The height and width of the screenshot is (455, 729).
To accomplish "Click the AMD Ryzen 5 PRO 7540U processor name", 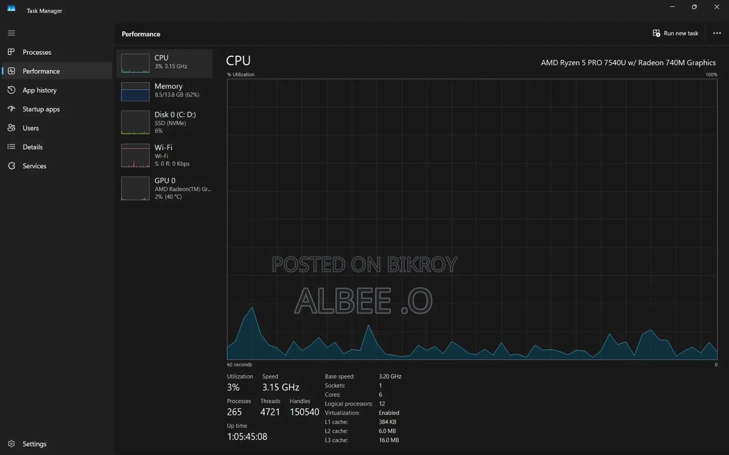I will pos(628,63).
